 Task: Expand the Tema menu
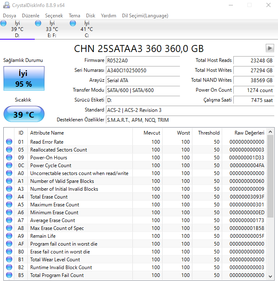pyautogui.click(x=74, y=16)
